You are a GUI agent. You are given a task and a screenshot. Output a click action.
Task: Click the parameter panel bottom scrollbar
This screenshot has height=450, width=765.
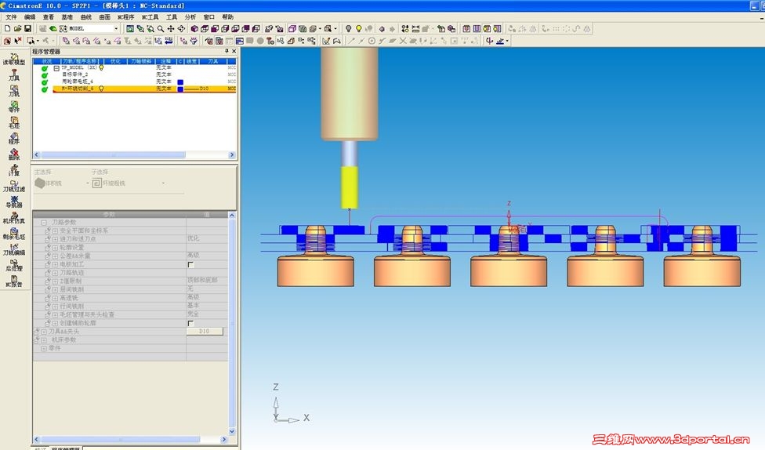point(131,439)
